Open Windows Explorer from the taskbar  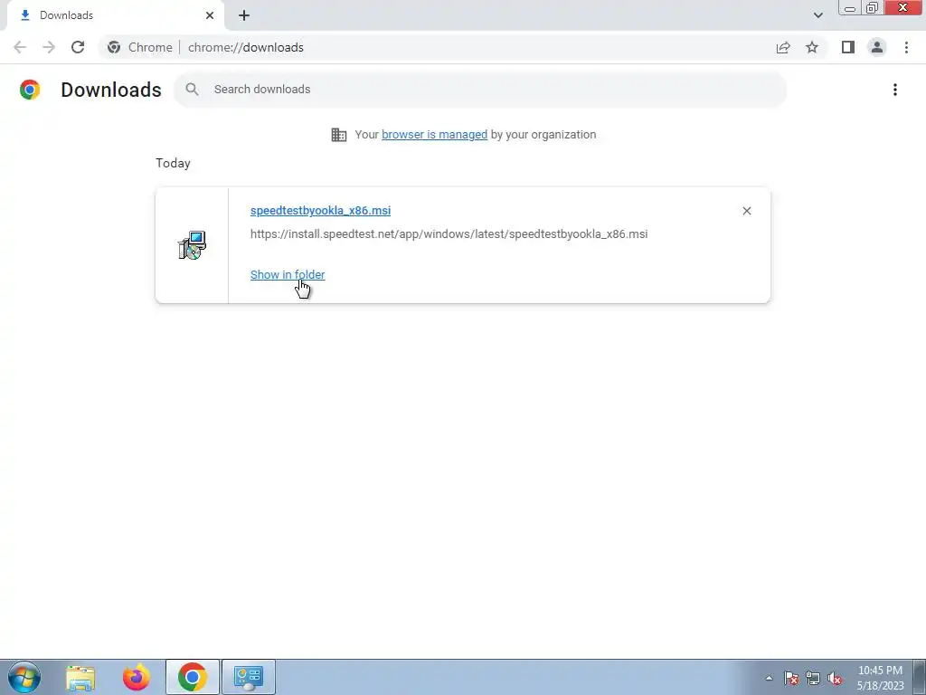coord(80,677)
